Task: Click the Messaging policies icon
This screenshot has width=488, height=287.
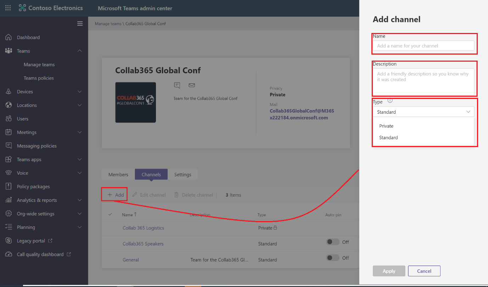Action: (9, 146)
